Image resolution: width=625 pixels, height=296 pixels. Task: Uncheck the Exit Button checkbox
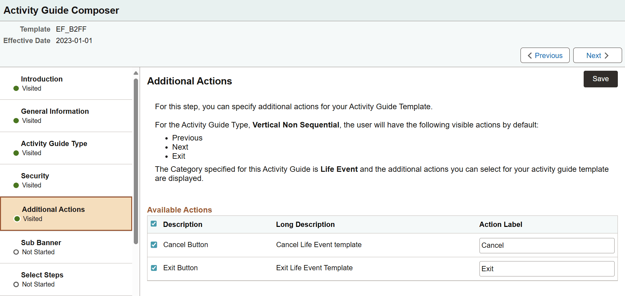click(154, 268)
